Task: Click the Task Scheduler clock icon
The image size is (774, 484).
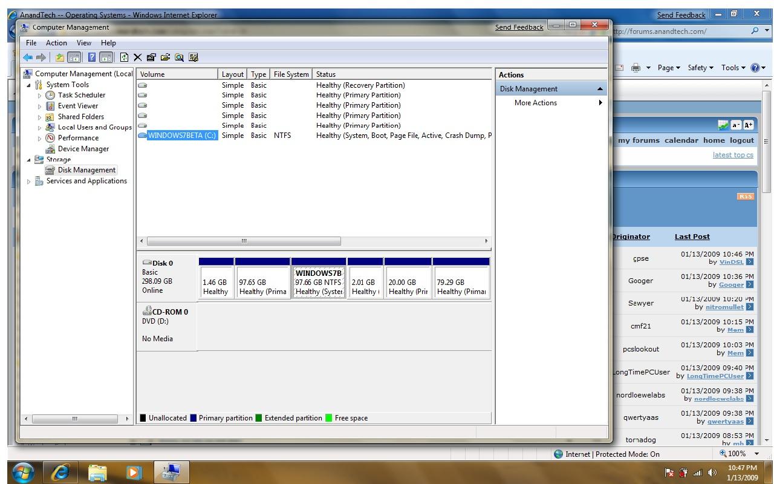Action: (x=51, y=96)
